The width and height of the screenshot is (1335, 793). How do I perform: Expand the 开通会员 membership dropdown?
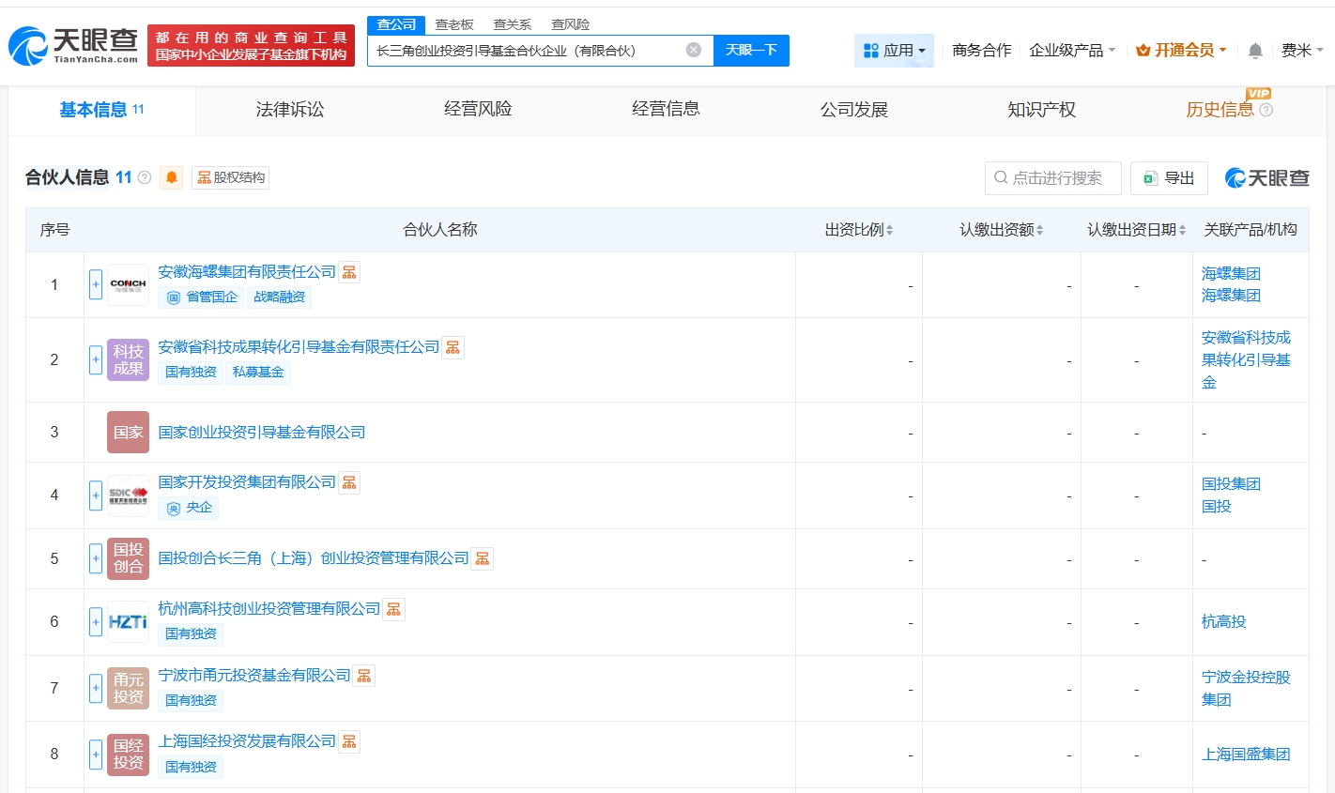pos(1180,51)
